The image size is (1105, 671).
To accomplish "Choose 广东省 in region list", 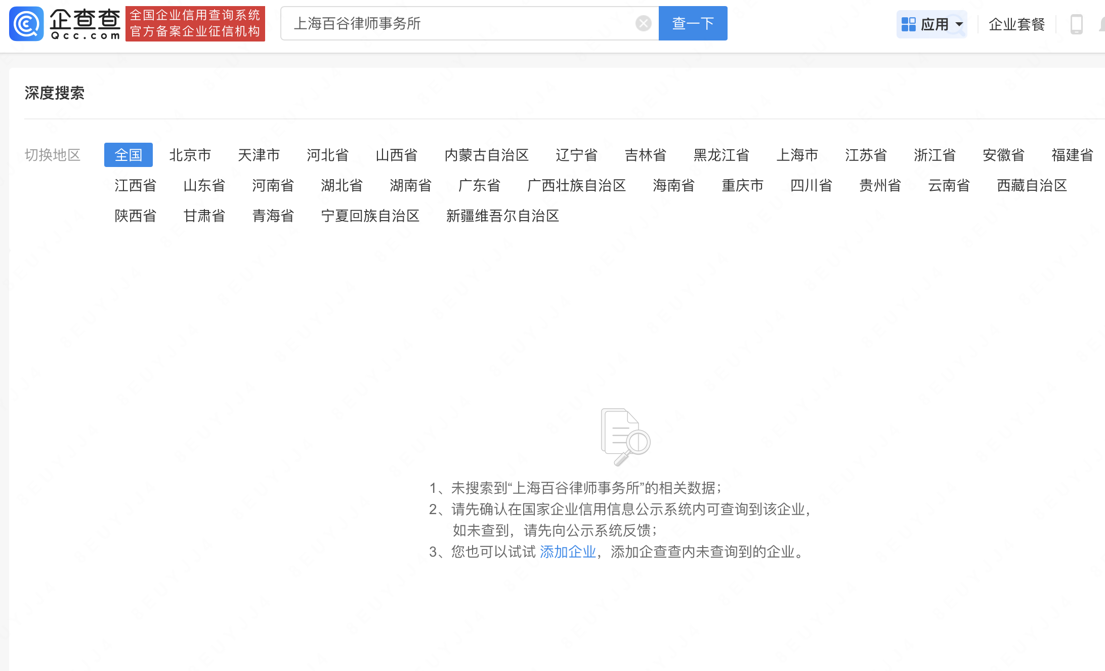I will tap(480, 185).
